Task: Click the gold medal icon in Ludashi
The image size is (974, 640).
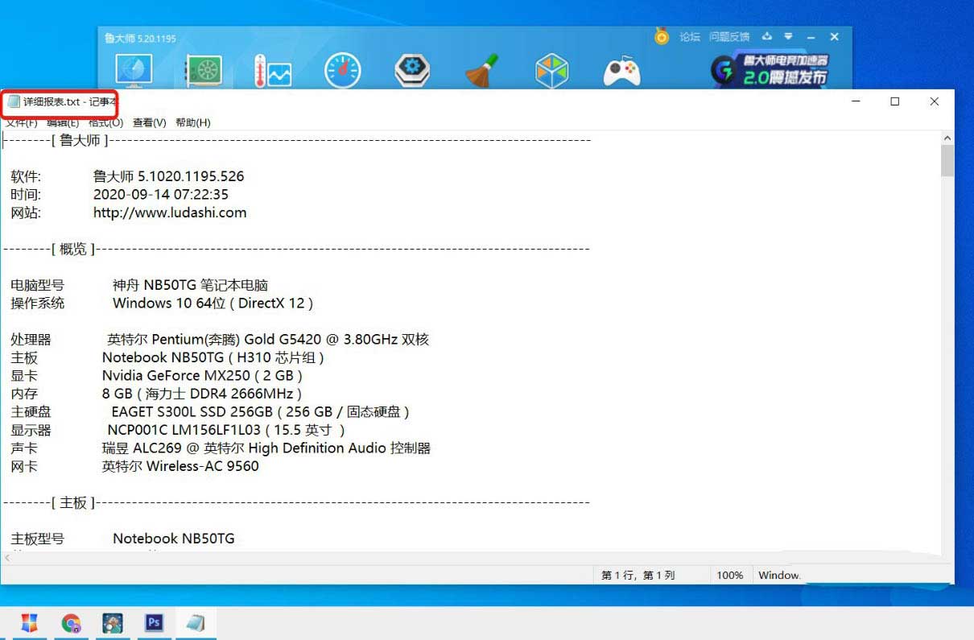Action: 662,36
